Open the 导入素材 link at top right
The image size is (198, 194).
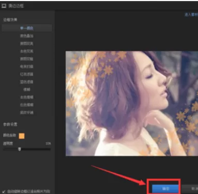coord(191,15)
